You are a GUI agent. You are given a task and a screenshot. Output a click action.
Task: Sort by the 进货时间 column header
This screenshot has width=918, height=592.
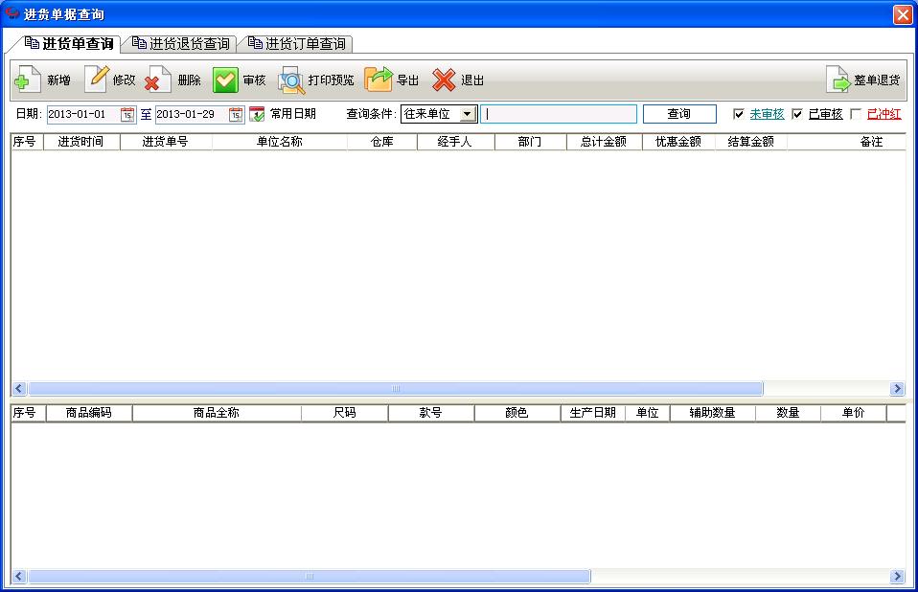(81, 142)
